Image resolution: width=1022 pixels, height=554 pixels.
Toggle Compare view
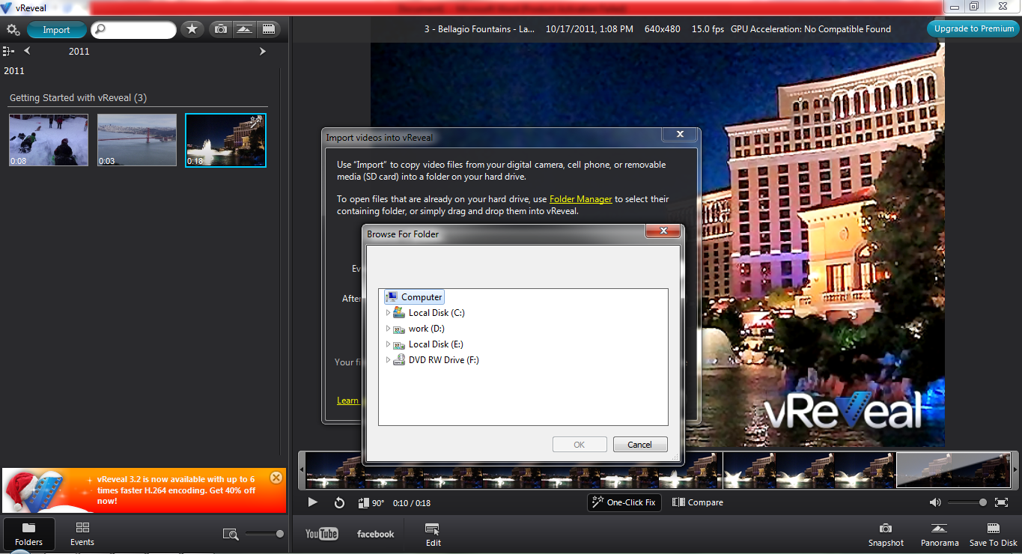698,502
